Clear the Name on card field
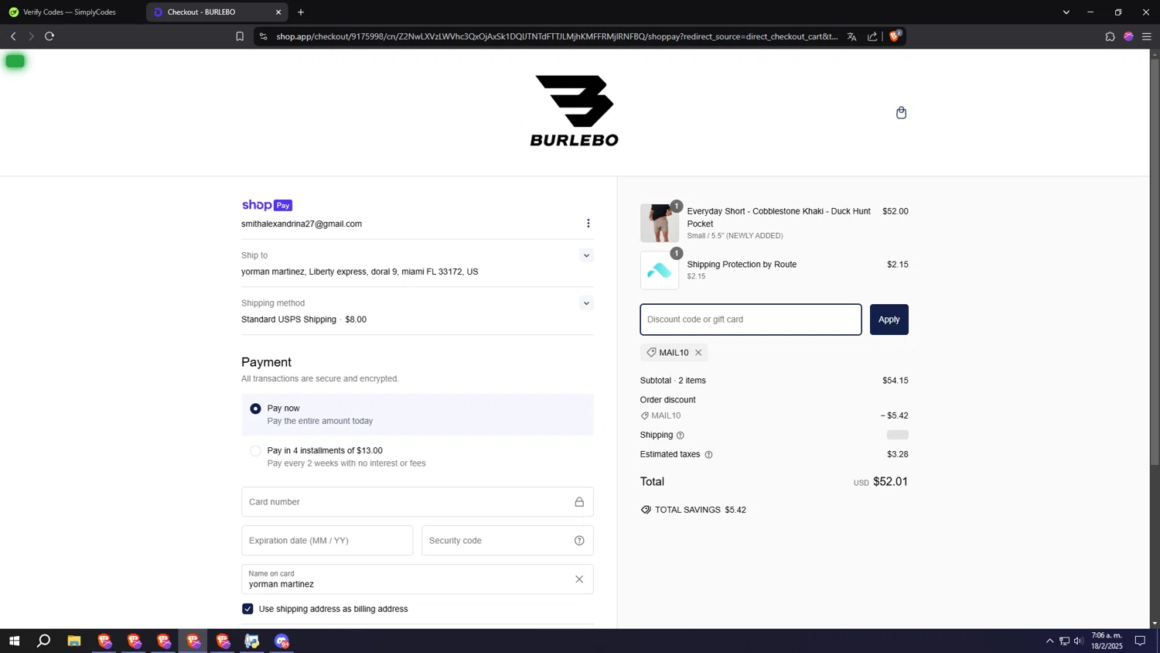 [x=579, y=579]
